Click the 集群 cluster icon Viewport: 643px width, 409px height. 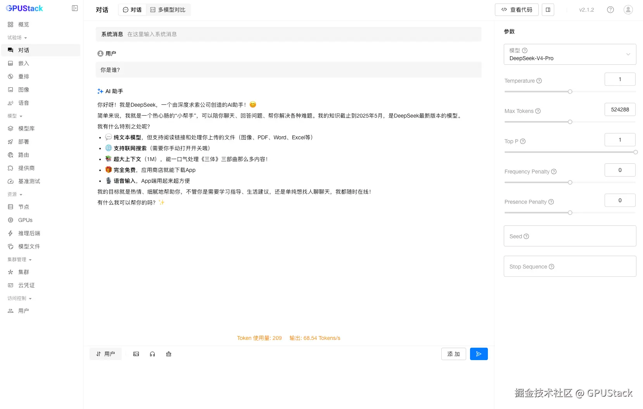(10, 272)
